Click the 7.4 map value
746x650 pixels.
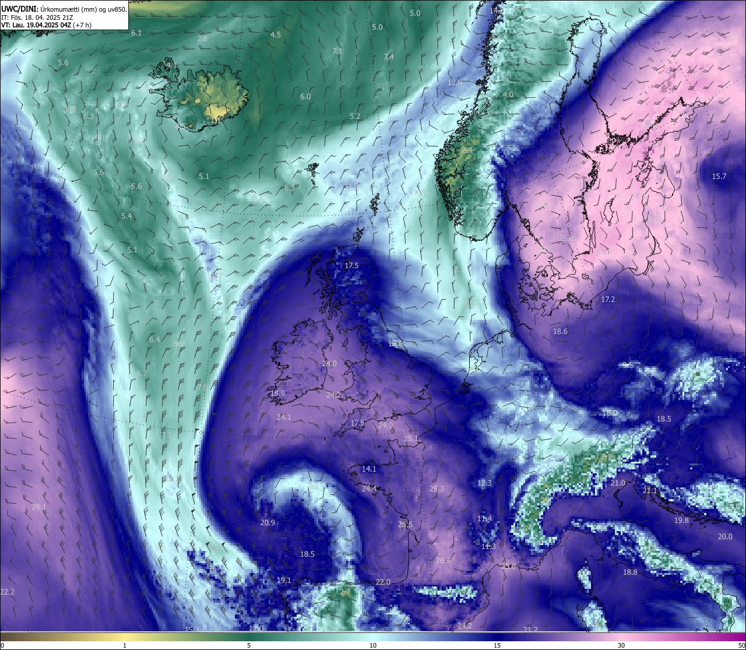coord(389,57)
